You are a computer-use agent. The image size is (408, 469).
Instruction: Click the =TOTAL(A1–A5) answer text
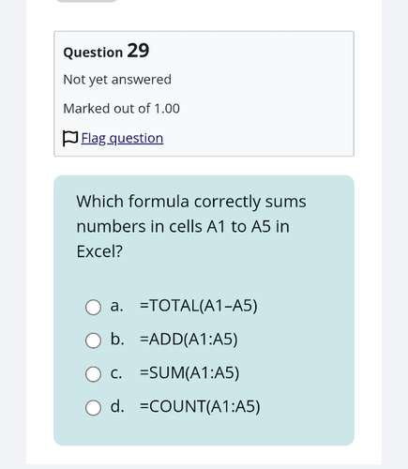click(199, 306)
